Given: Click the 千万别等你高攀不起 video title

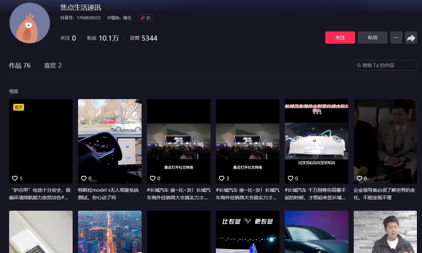Looking at the screenshot, I should 316,194.
